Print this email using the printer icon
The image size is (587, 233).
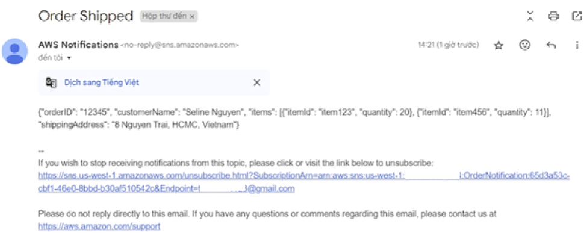click(x=554, y=16)
